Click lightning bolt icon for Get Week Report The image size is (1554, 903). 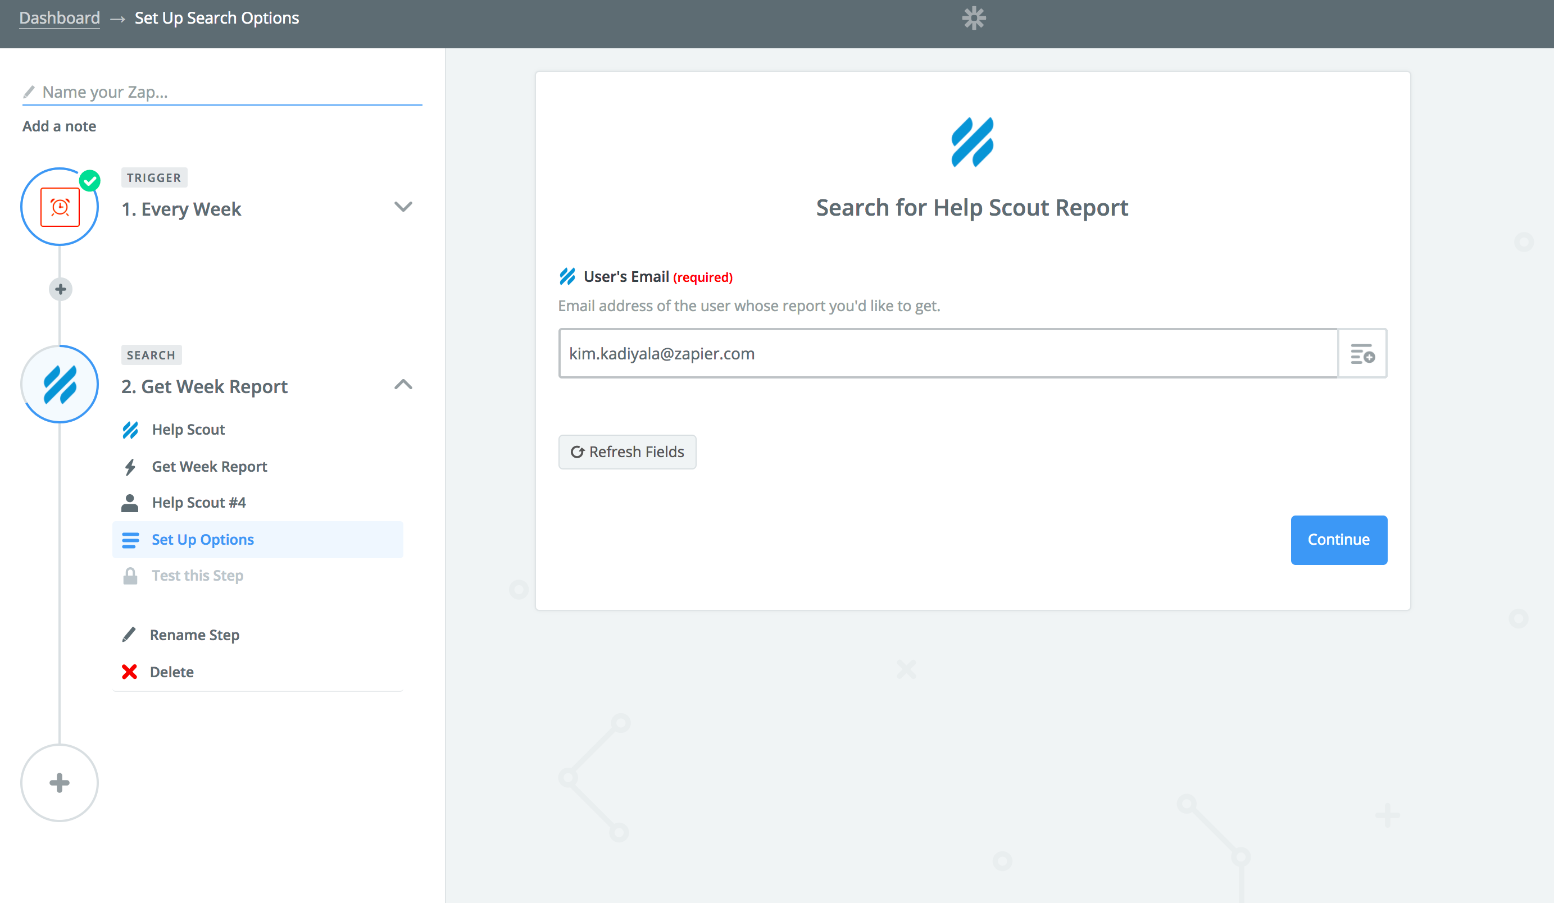[130, 467]
